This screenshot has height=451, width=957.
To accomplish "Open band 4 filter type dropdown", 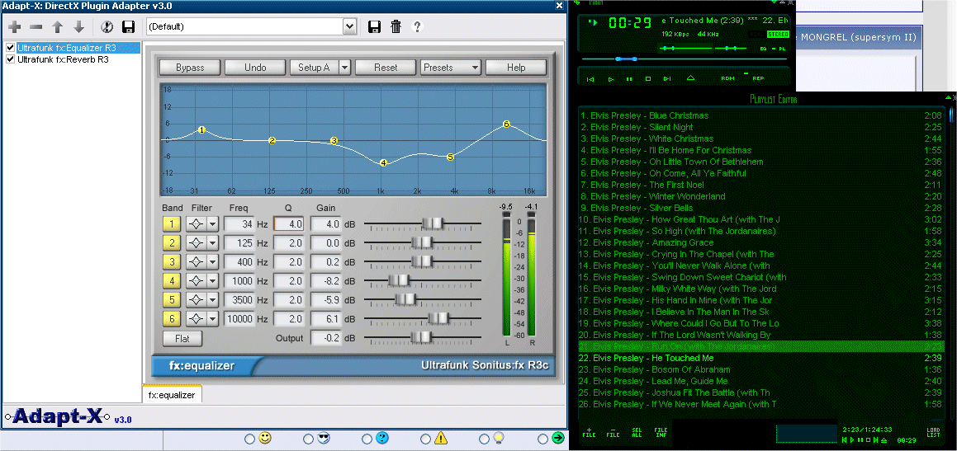I will tap(211, 281).
